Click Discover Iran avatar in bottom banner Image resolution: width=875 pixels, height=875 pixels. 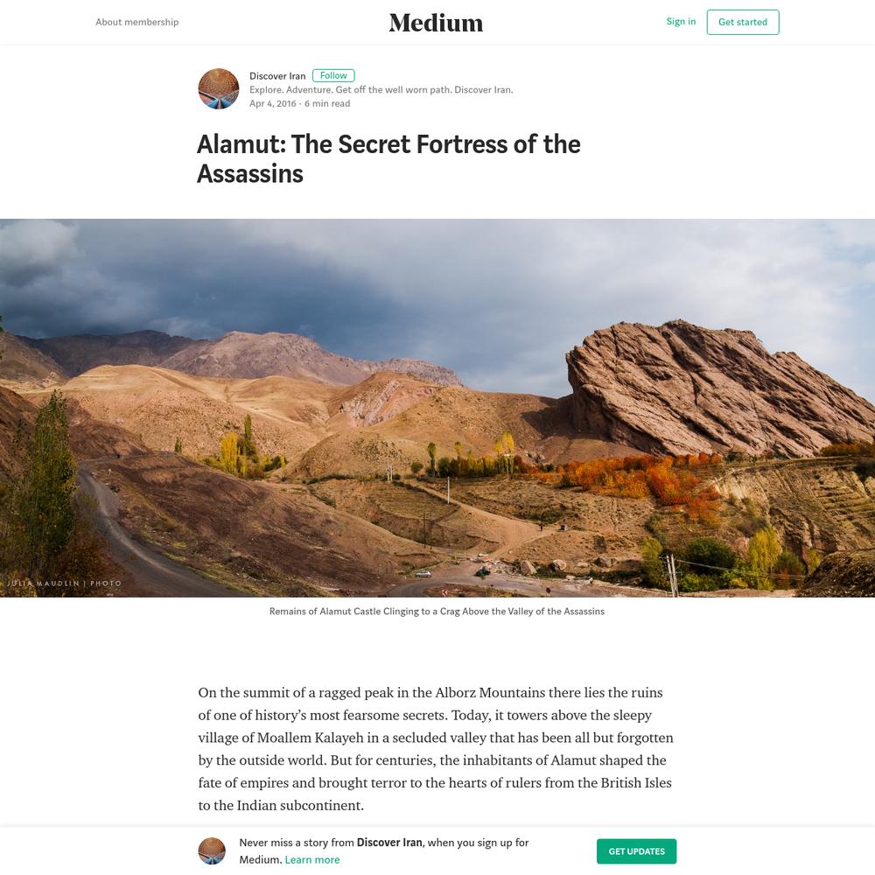coord(212,851)
